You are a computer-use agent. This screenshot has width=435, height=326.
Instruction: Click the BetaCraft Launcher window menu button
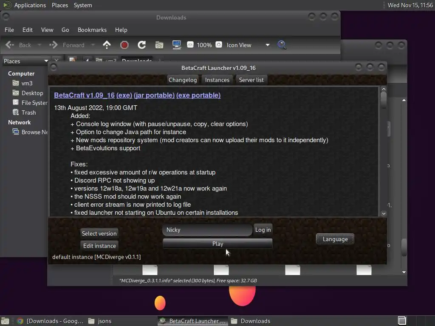(54, 67)
